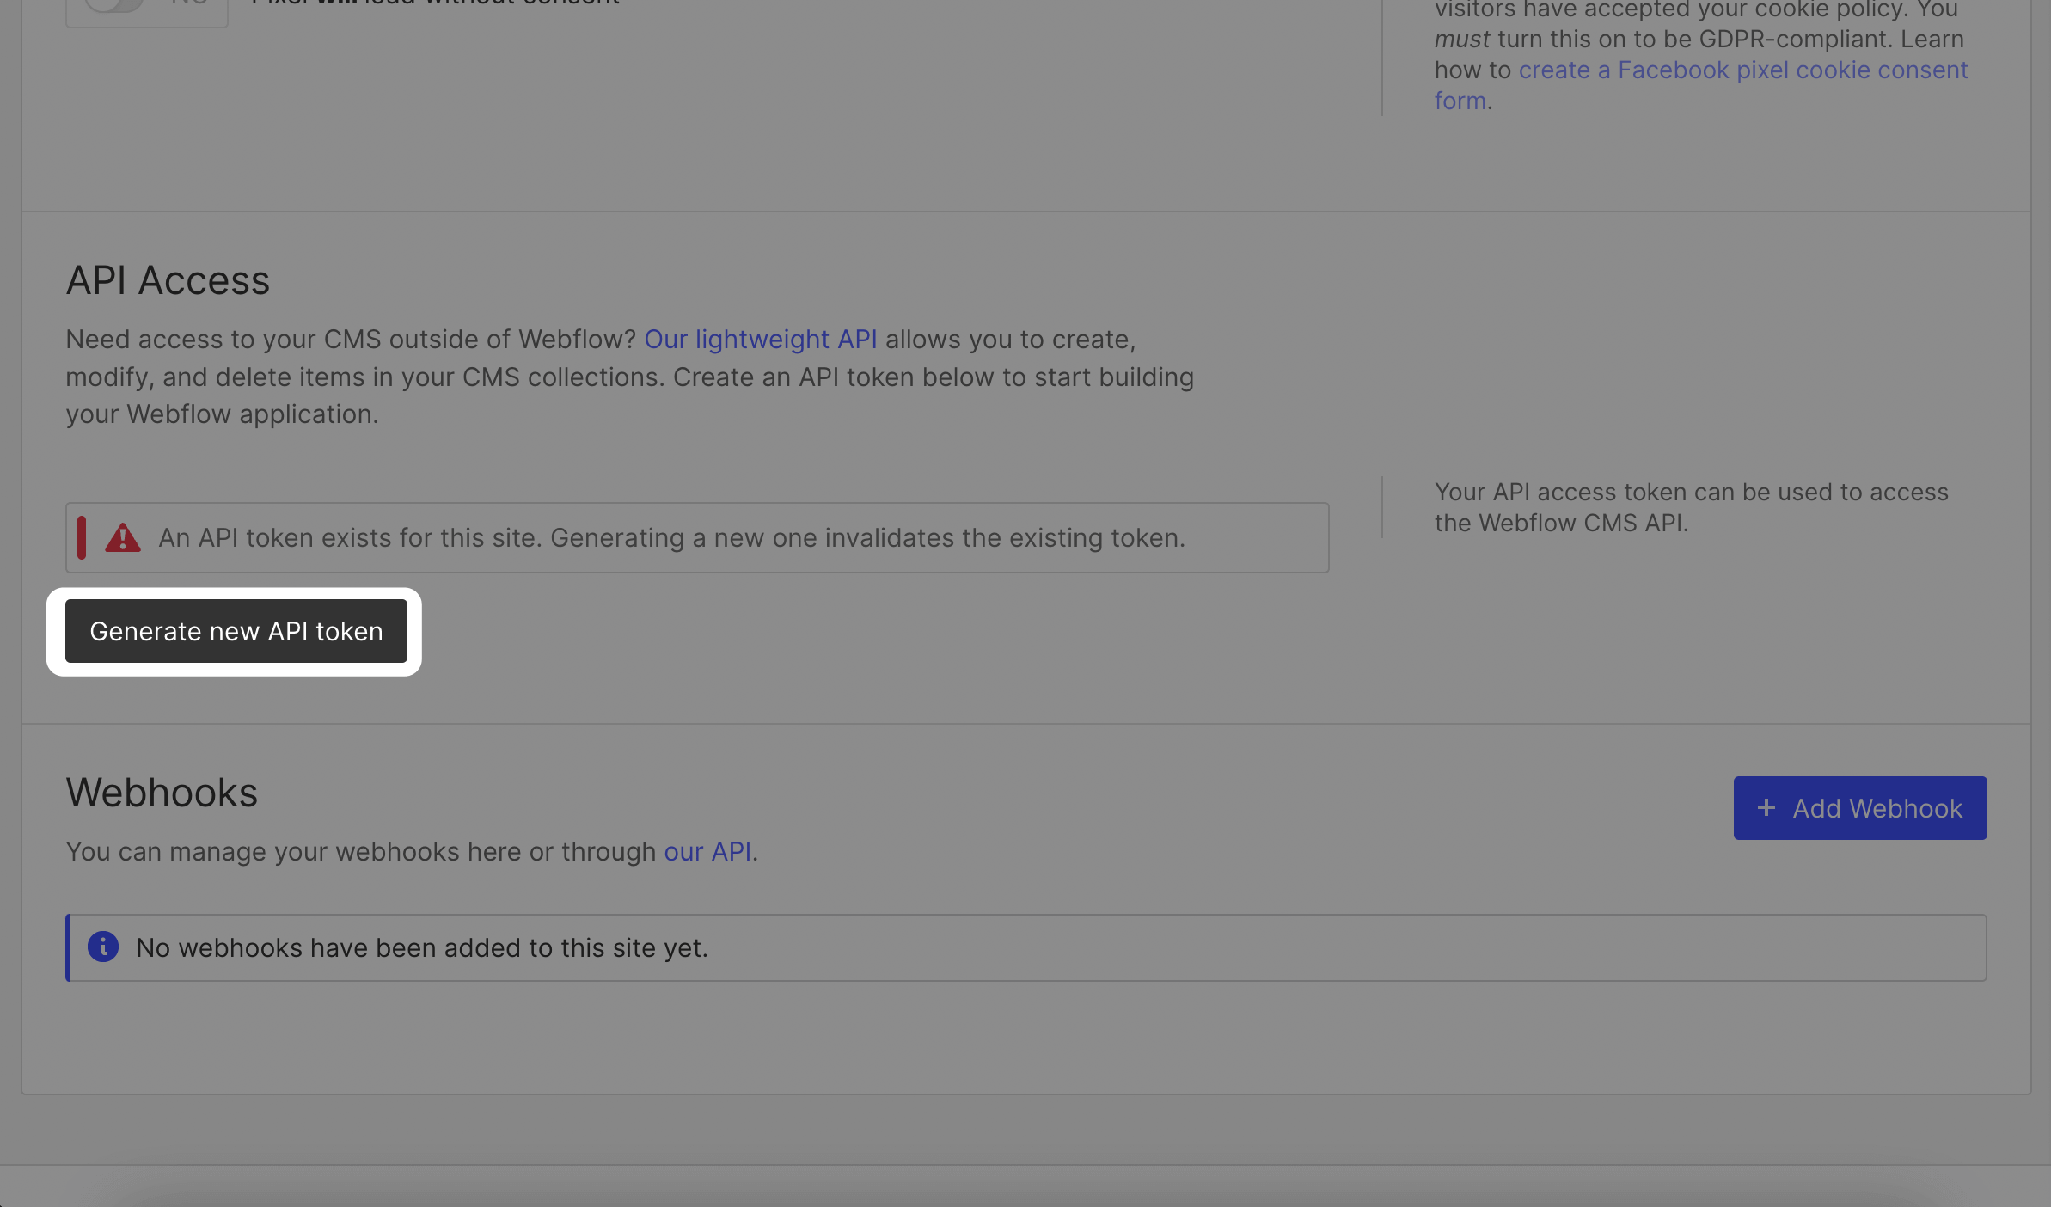Screen dimensions: 2051x1207
Task: Click the 'No webhooks have been added' notice
Action: [x=421, y=948]
